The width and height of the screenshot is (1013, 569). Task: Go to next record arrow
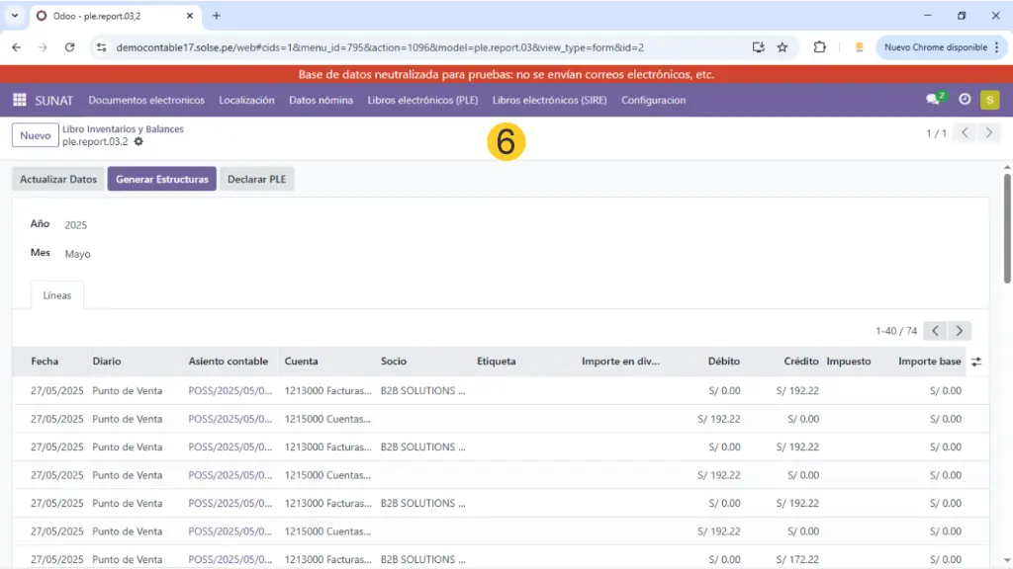988,133
